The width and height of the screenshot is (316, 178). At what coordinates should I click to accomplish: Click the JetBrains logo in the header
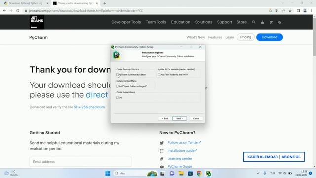37,22
